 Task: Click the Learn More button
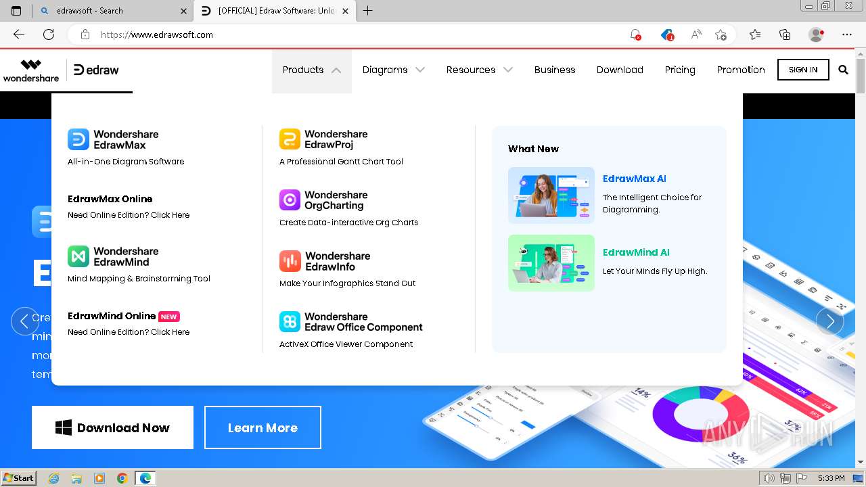(x=263, y=427)
